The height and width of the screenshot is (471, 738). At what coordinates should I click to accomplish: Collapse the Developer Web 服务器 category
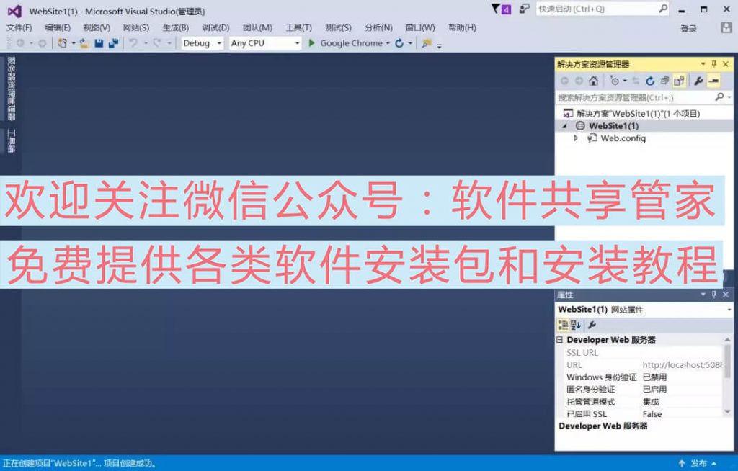click(559, 339)
